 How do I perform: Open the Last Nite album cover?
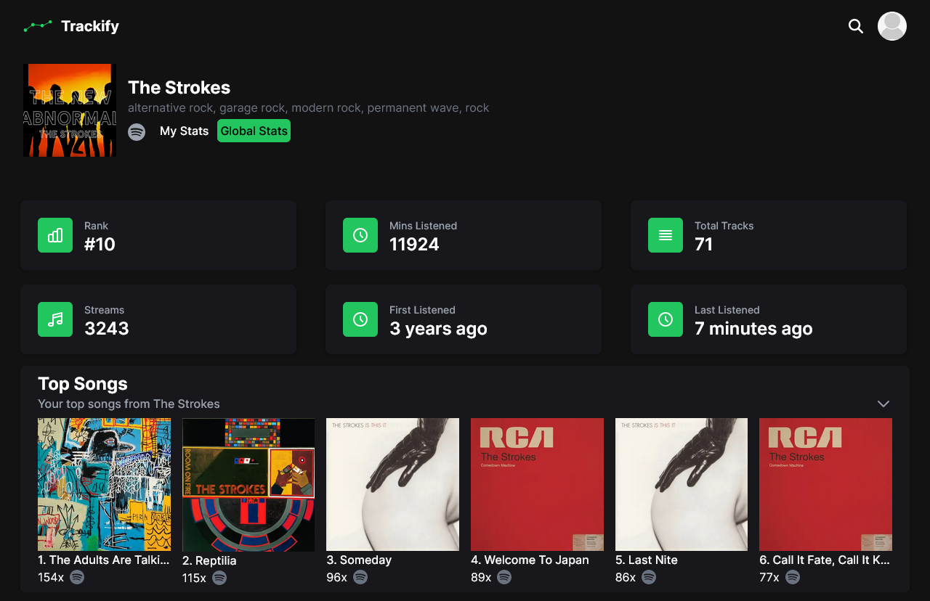point(682,484)
